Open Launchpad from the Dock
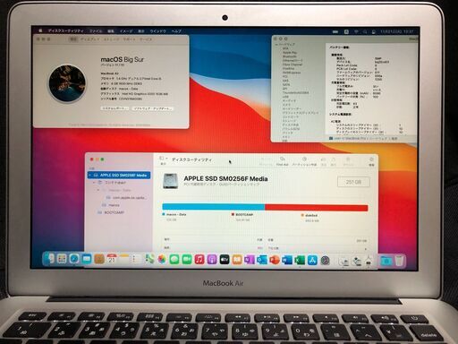Image resolution: width=458 pixels, height=344 pixels. tap(62, 259)
